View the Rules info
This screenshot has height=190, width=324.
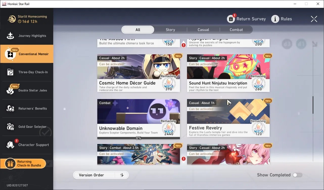[x=282, y=19]
